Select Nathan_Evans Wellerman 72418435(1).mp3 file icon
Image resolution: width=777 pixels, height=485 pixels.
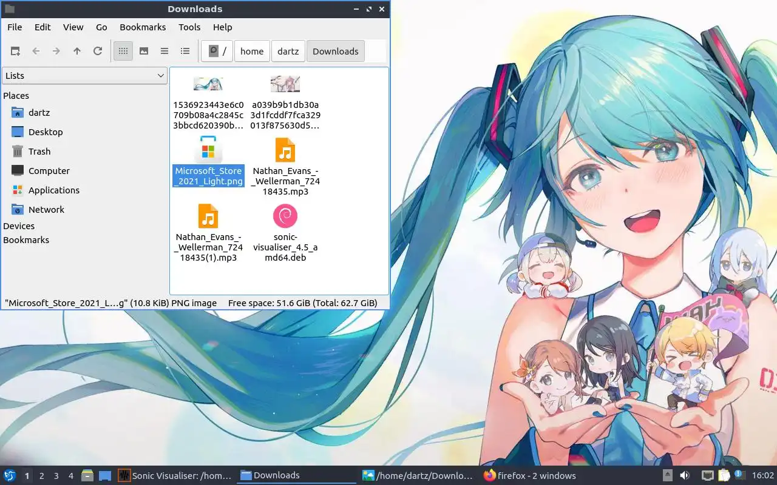(x=208, y=216)
